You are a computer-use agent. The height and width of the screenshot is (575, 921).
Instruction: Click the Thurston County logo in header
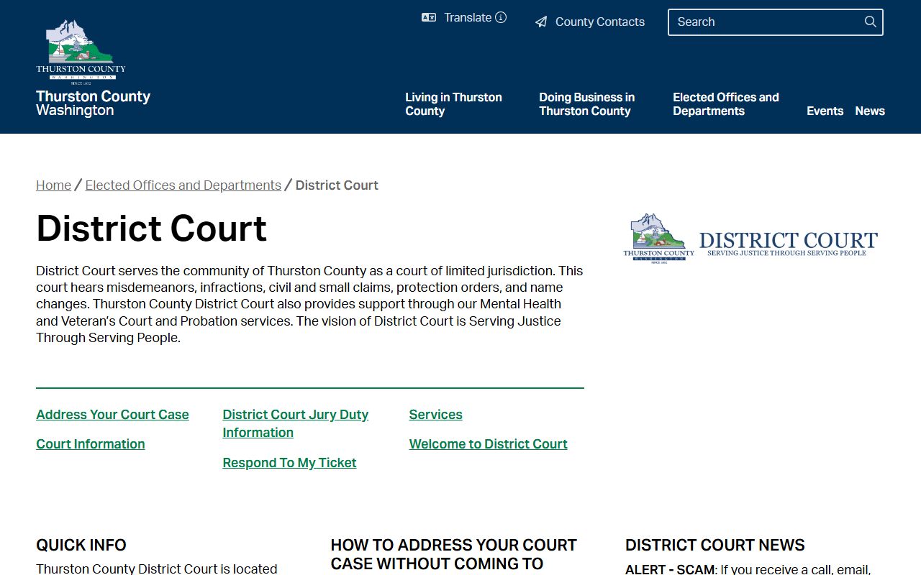click(x=81, y=52)
